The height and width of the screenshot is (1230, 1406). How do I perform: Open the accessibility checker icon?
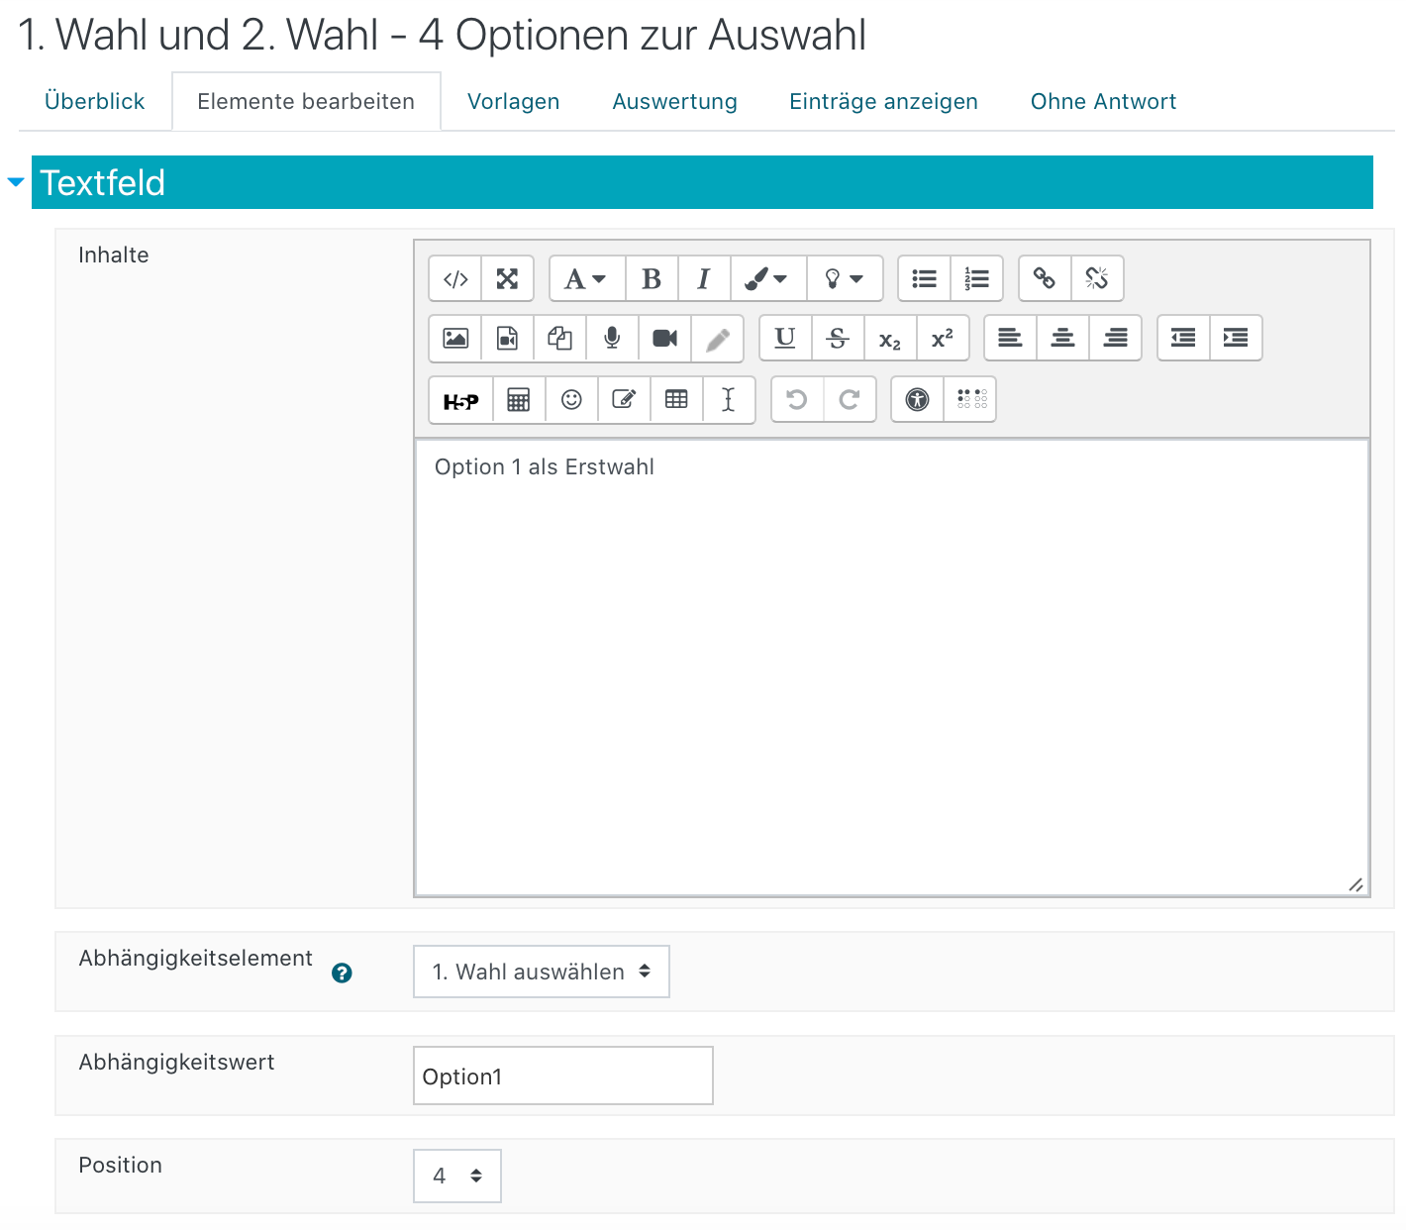917,400
